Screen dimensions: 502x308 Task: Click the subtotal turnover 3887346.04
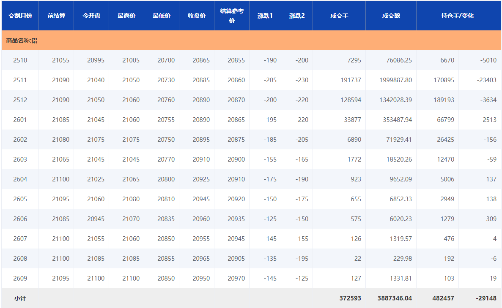click(x=395, y=298)
